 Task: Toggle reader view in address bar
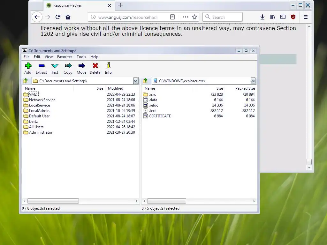coord(172,17)
